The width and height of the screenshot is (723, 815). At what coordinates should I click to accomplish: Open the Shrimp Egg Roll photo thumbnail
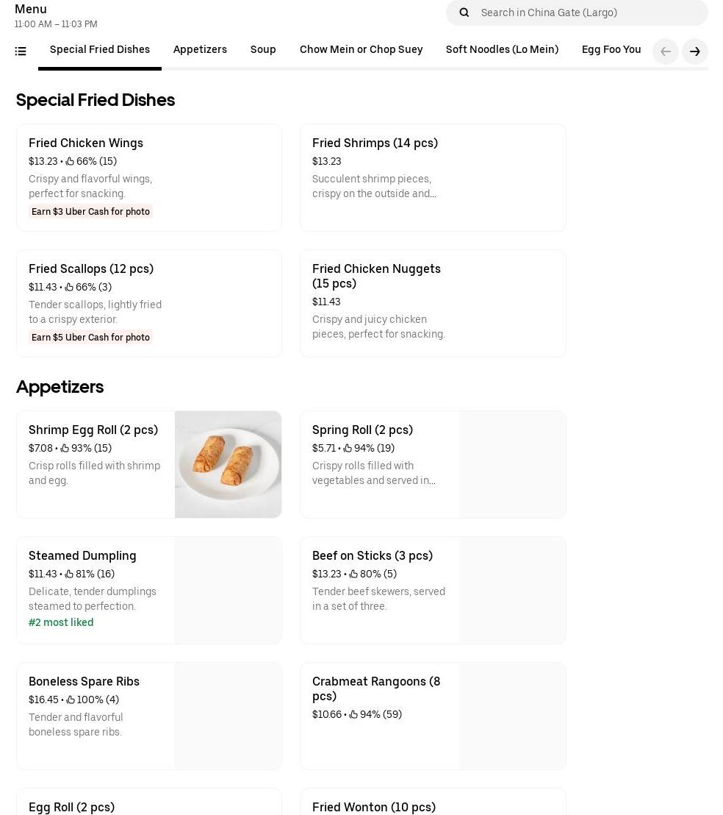pyautogui.click(x=228, y=464)
